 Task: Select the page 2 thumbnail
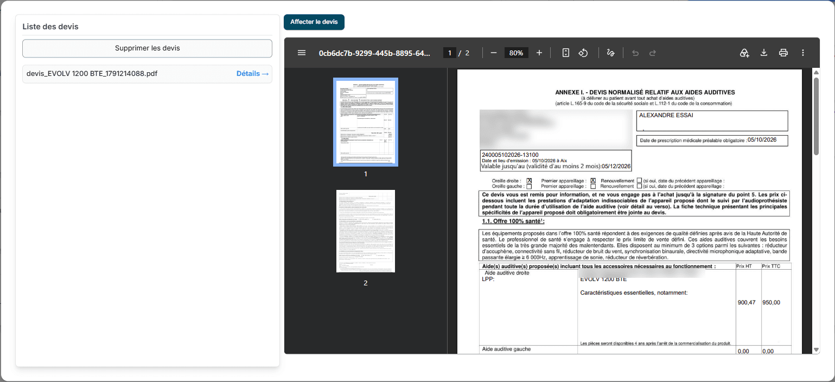point(366,231)
